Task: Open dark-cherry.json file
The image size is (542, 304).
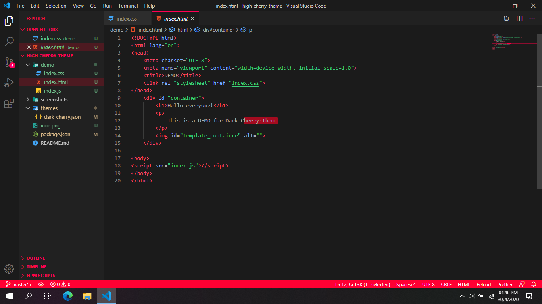Action: pyautogui.click(x=61, y=117)
